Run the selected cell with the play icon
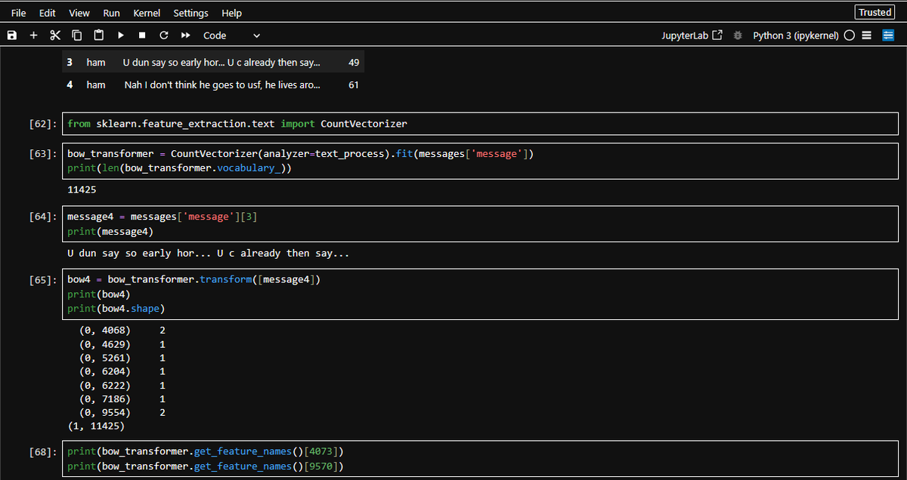907x480 pixels. (121, 35)
